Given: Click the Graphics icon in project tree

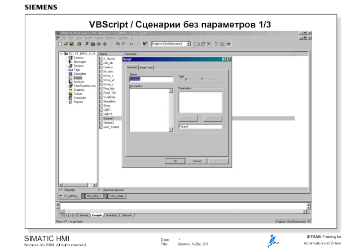Looking at the screenshot, I should [70, 90].
